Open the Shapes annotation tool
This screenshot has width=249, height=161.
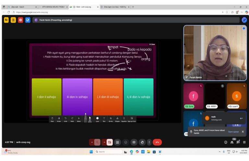(117, 119)
